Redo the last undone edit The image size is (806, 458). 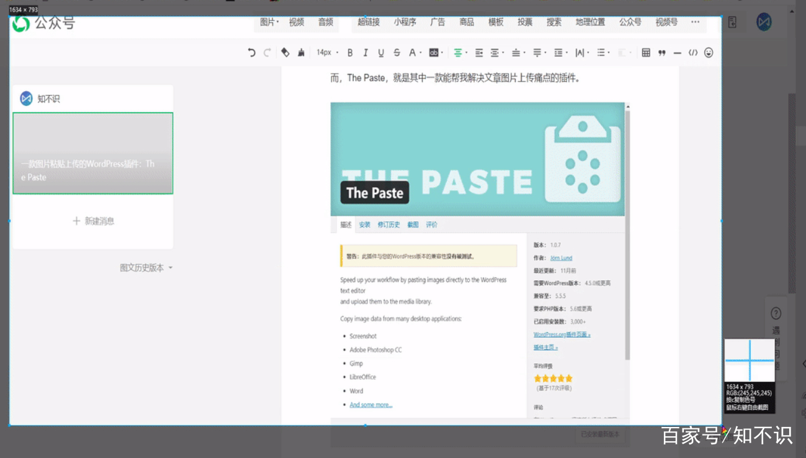click(x=267, y=53)
